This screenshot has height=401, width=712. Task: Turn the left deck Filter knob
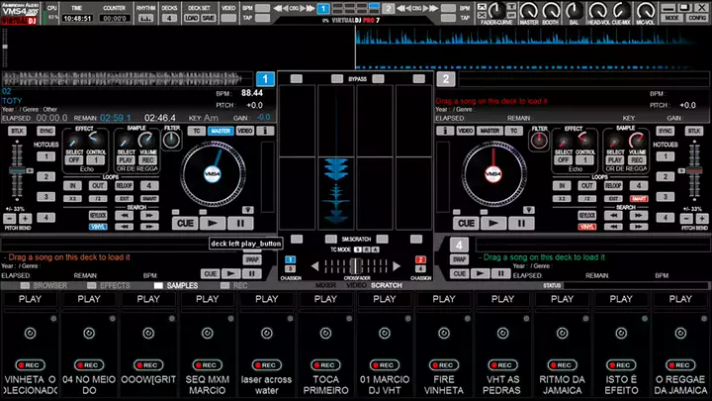172,141
